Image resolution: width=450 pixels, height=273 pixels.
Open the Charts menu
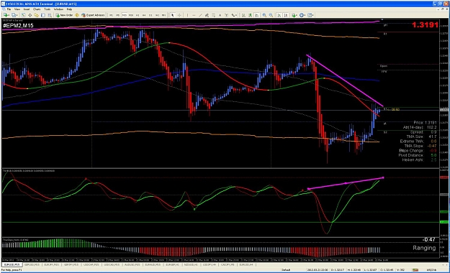[x=37, y=9]
